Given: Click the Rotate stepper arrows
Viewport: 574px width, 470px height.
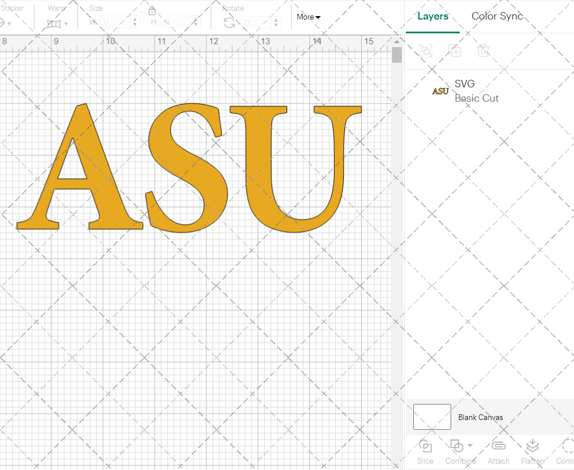Looking at the screenshot, I should [277, 23].
